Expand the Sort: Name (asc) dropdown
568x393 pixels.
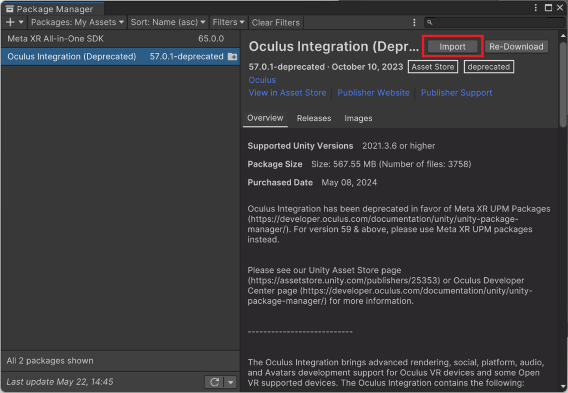pyautogui.click(x=168, y=22)
